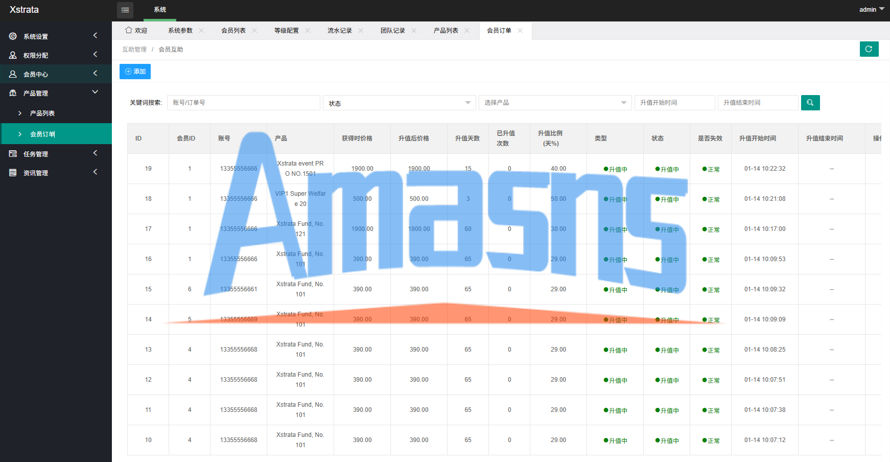Expand the 任务管理 sidebar chevron
Image resolution: width=890 pixels, height=462 pixels.
(x=95, y=153)
